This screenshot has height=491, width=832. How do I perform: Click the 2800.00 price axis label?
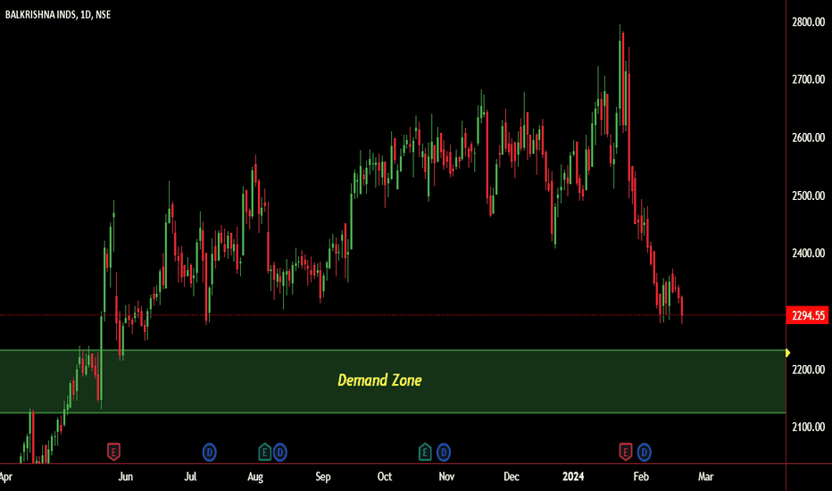click(808, 21)
